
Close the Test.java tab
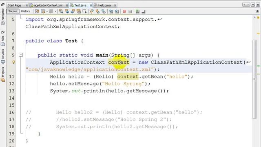coord(91,5)
